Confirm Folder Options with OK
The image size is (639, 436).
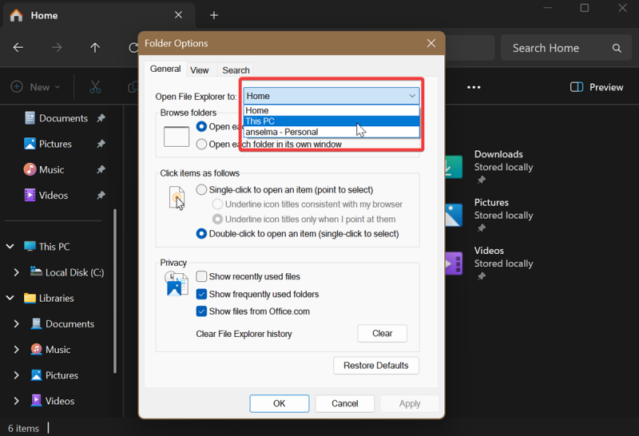tap(279, 403)
